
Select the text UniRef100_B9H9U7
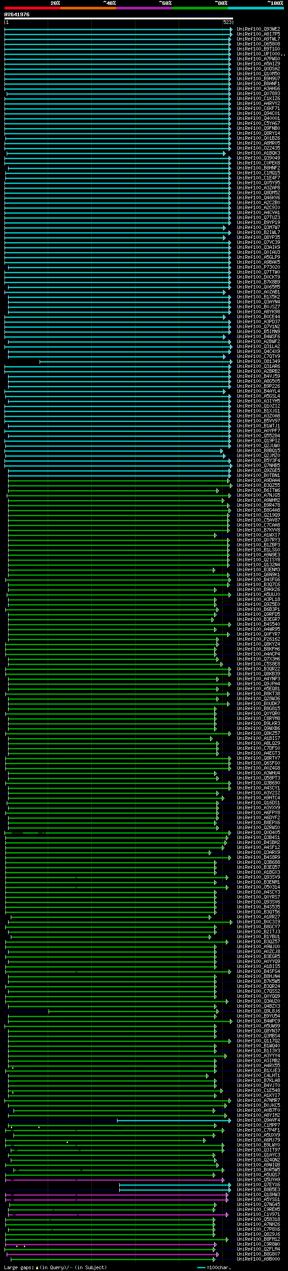pyautogui.click(x=258, y=78)
